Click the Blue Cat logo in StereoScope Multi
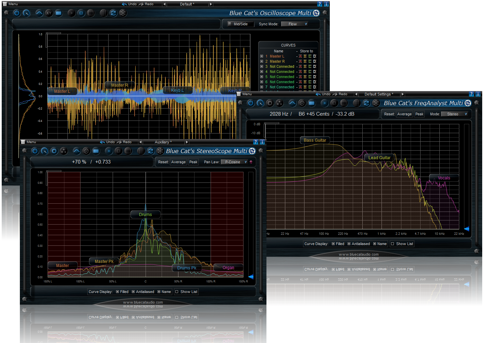The image size is (487, 343). tap(252, 151)
